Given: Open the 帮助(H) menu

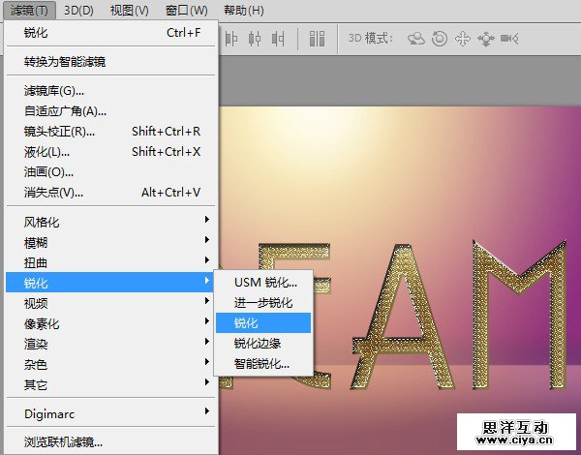Looking at the screenshot, I should 243,11.
